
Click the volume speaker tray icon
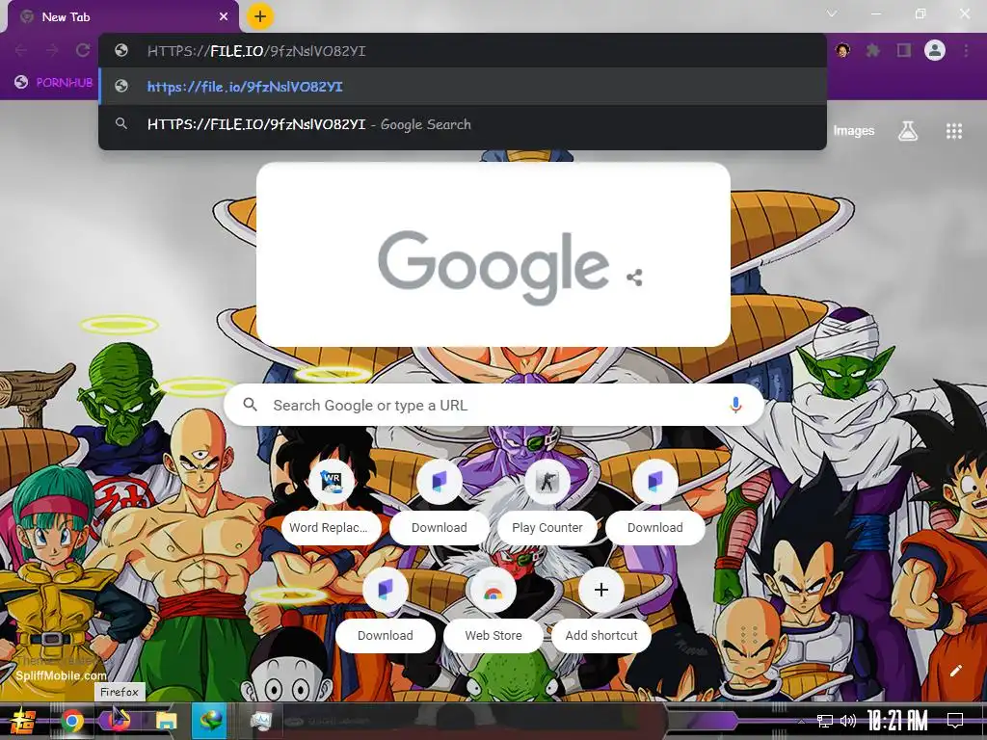coord(848,721)
